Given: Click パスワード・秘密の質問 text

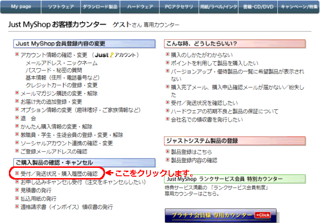Looking at the screenshot, I should [x=54, y=71].
